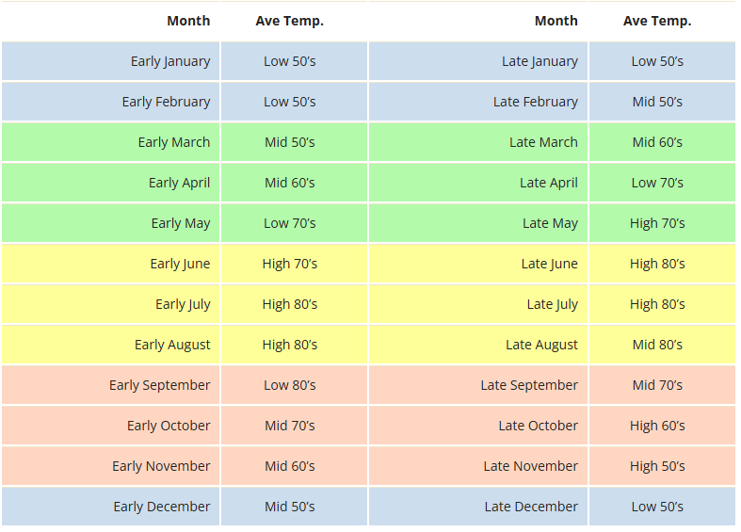Select Early June's High 70's temperature cell
The width and height of the screenshot is (741, 532).
pos(294,264)
